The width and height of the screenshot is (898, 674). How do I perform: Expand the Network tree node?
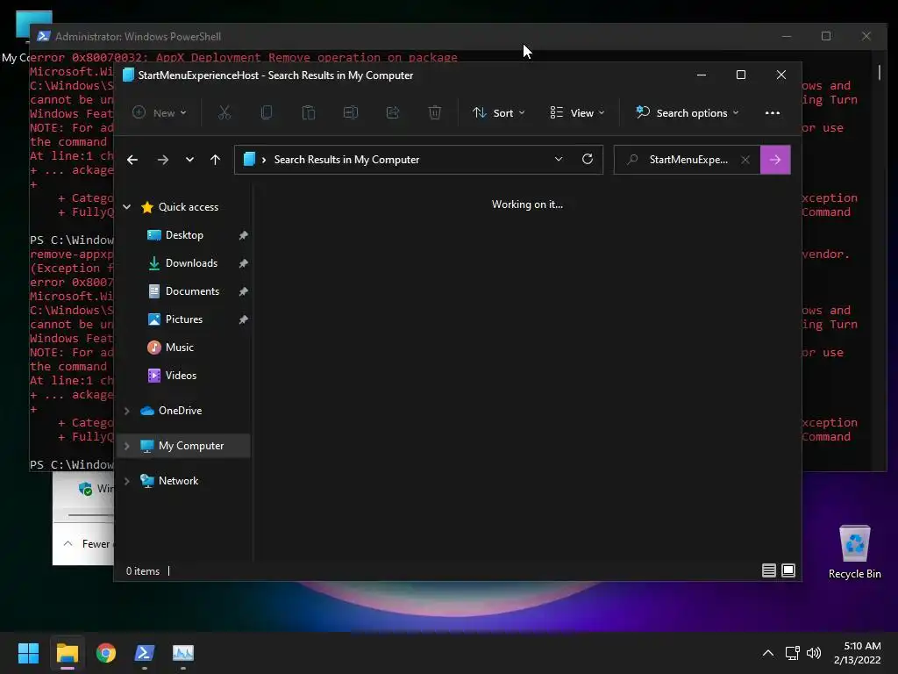[127, 481]
